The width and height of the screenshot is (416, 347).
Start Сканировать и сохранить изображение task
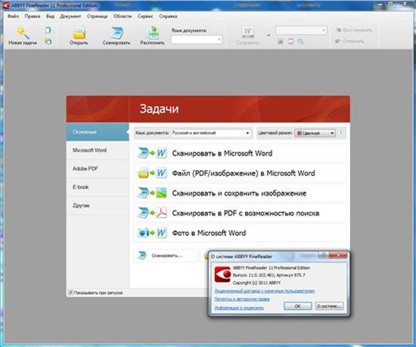click(x=240, y=193)
